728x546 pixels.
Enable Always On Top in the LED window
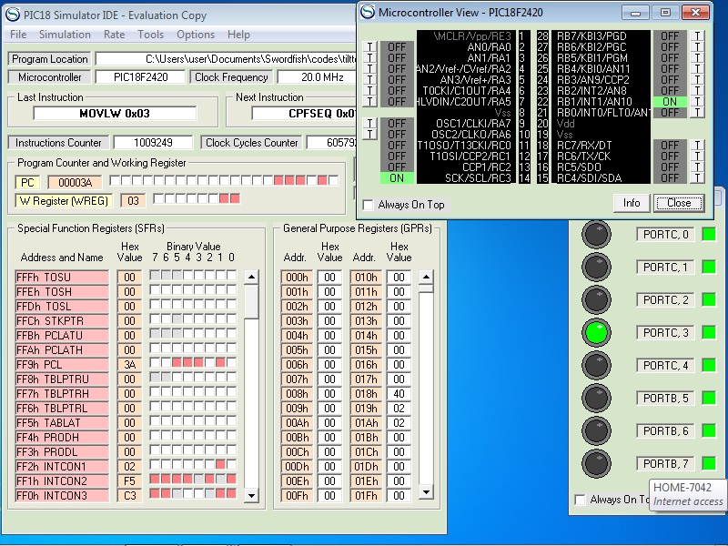(580, 500)
